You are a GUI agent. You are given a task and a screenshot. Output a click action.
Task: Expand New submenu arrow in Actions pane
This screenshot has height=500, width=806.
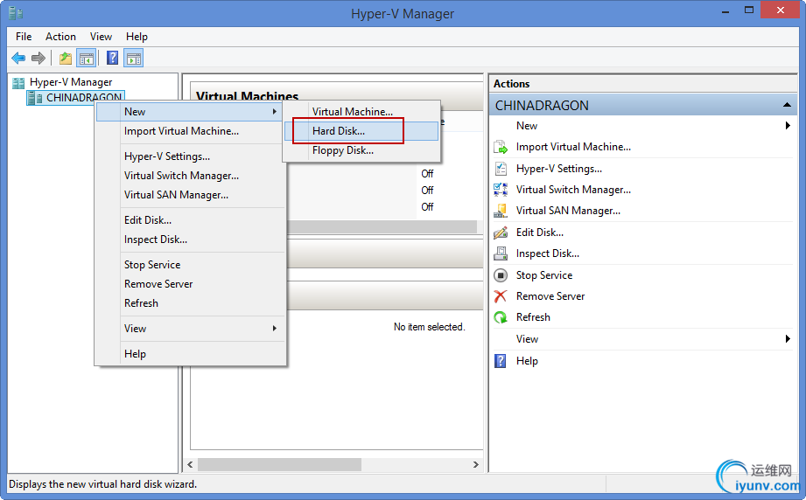788,126
